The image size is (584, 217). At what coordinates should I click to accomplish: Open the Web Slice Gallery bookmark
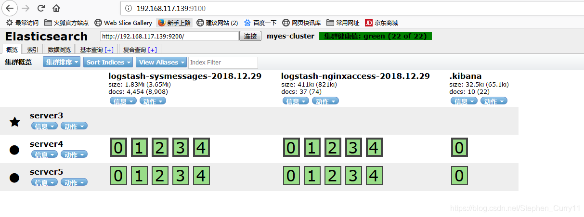123,23
